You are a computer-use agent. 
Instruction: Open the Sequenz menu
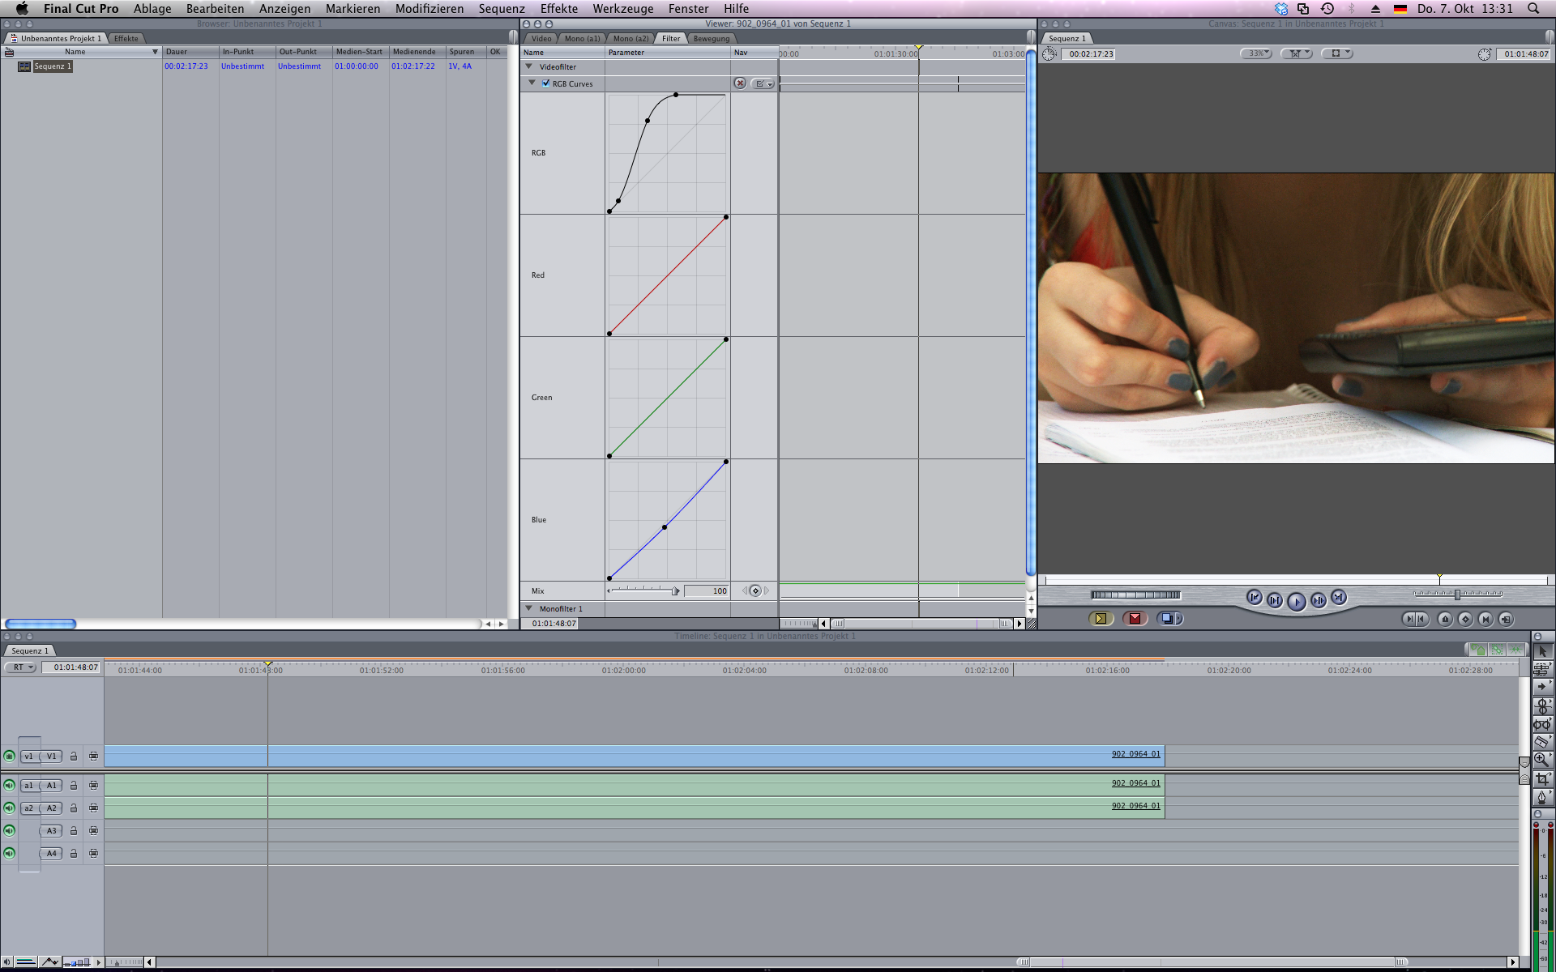(x=502, y=9)
